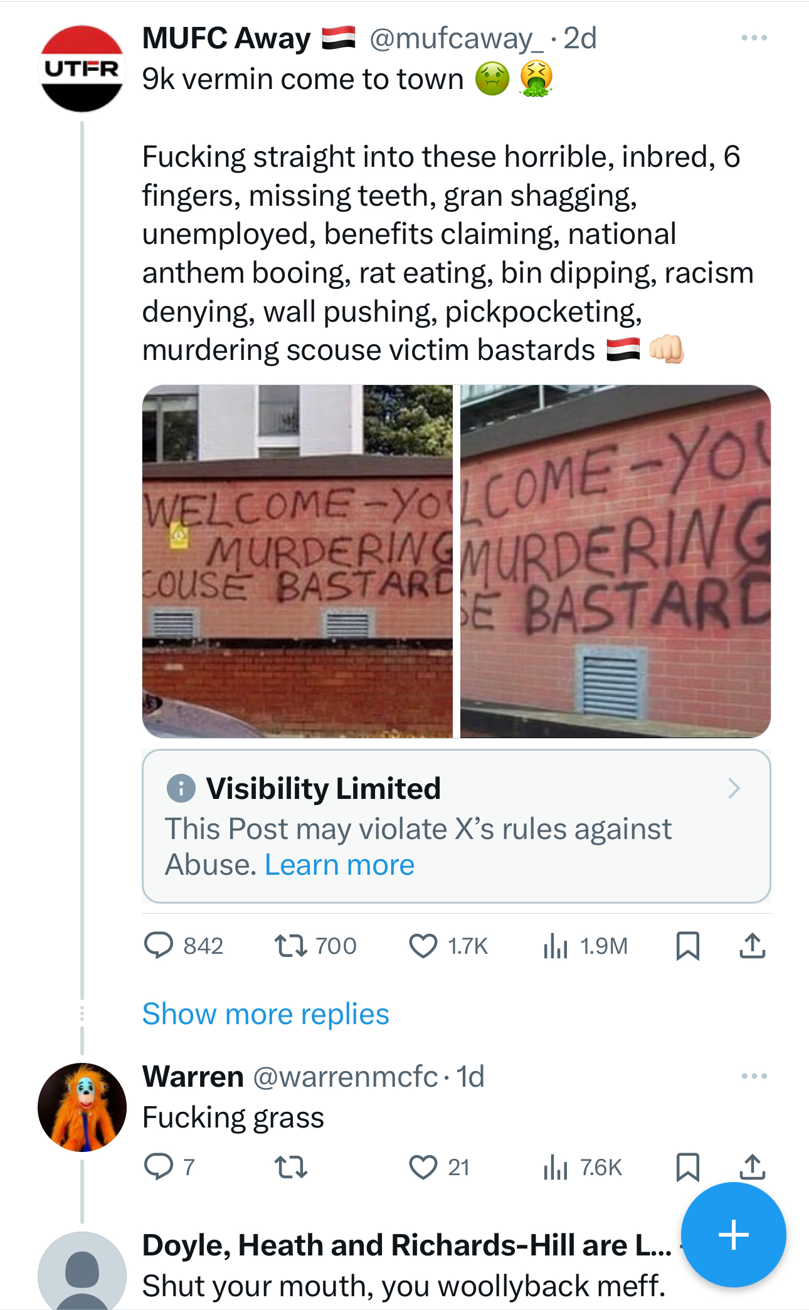Open more options for Warren's reply
This screenshot has width=809, height=1310.
coord(754,1076)
